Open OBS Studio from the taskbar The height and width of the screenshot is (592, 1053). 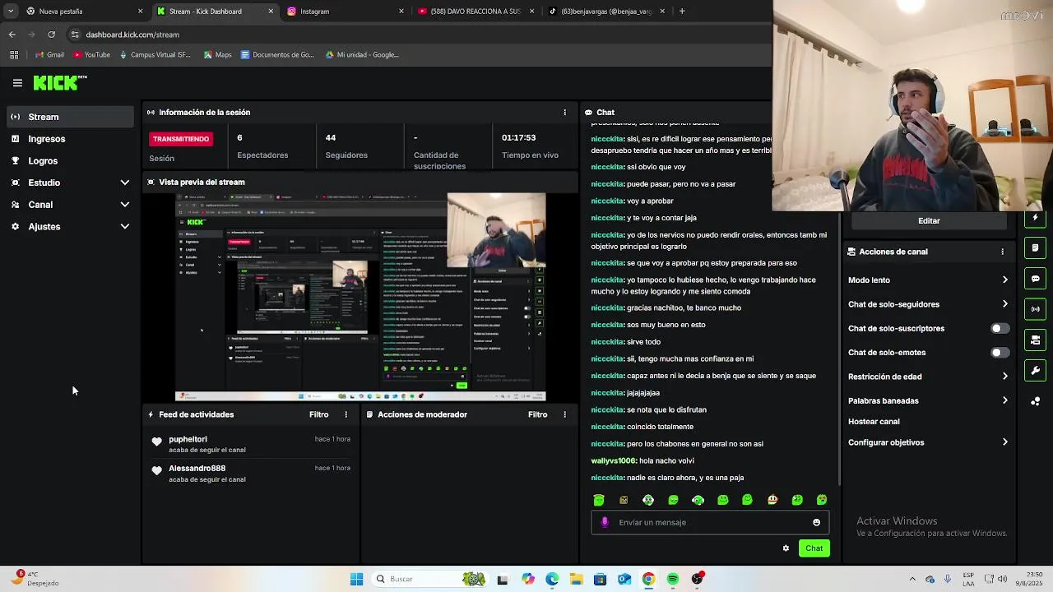click(697, 579)
